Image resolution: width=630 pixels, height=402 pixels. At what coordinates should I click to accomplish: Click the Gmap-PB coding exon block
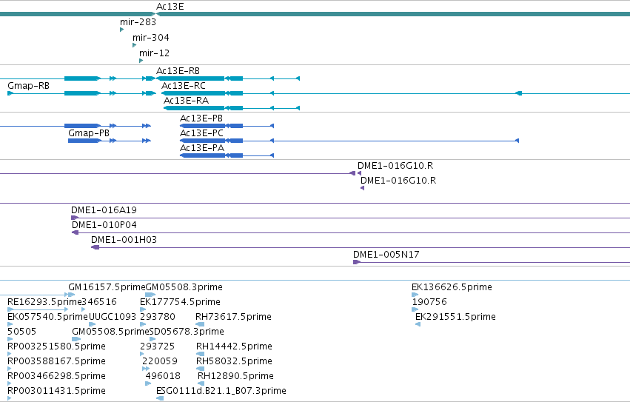[84, 141]
